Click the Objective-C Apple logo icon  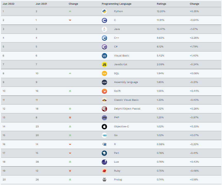[104, 127]
